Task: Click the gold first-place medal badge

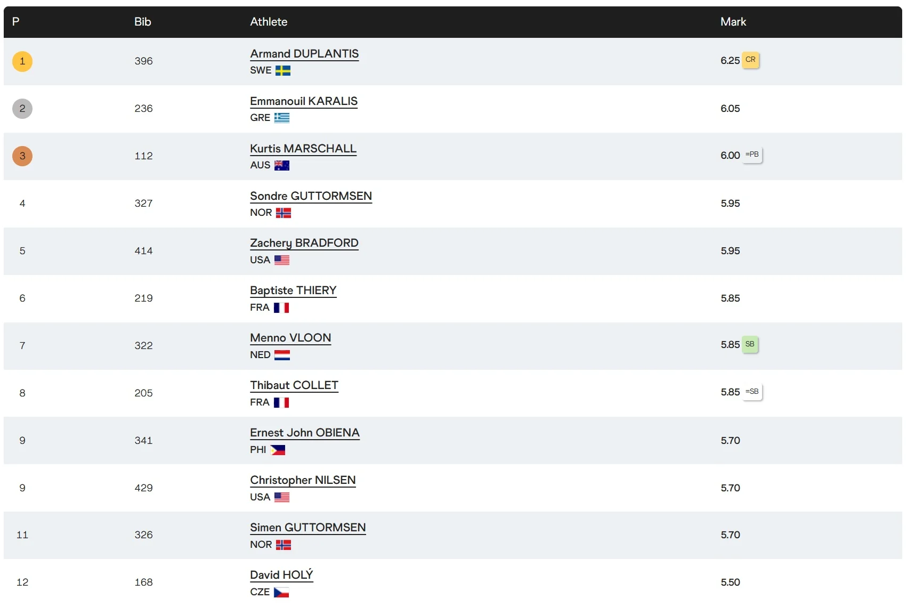Action: (x=22, y=61)
